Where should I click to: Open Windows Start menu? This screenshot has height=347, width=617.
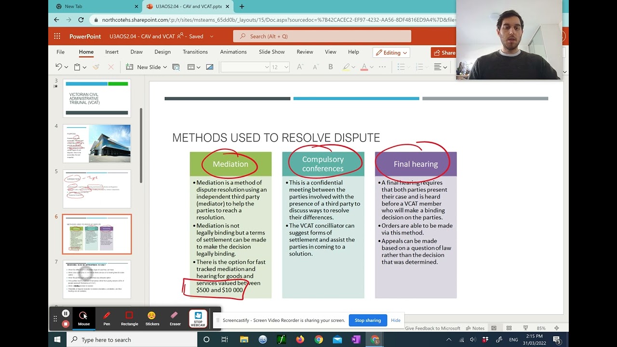pos(57,340)
